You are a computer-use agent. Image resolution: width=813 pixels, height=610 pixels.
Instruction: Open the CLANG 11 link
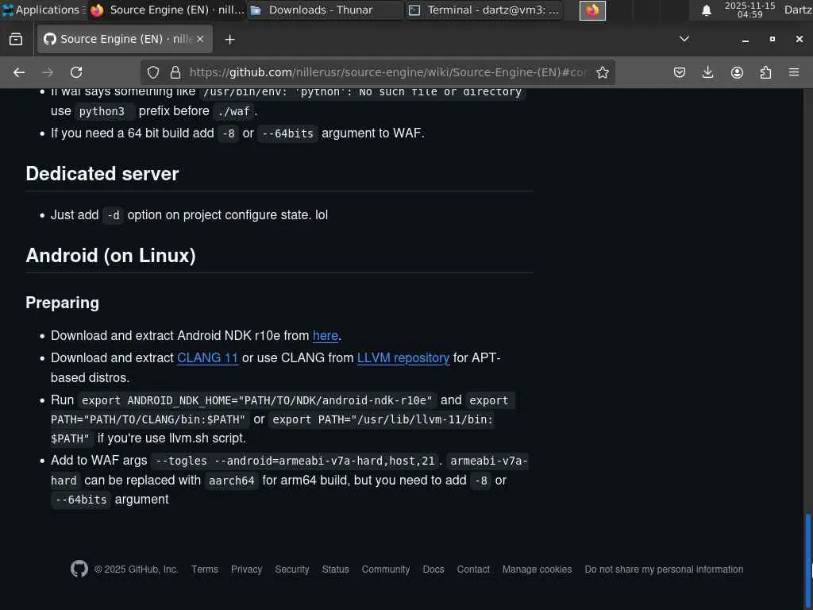(207, 358)
